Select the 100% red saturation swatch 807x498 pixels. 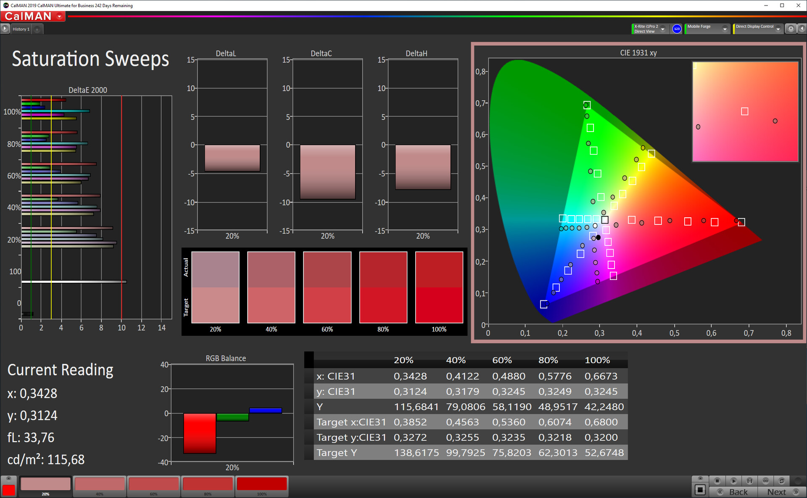pos(261,485)
